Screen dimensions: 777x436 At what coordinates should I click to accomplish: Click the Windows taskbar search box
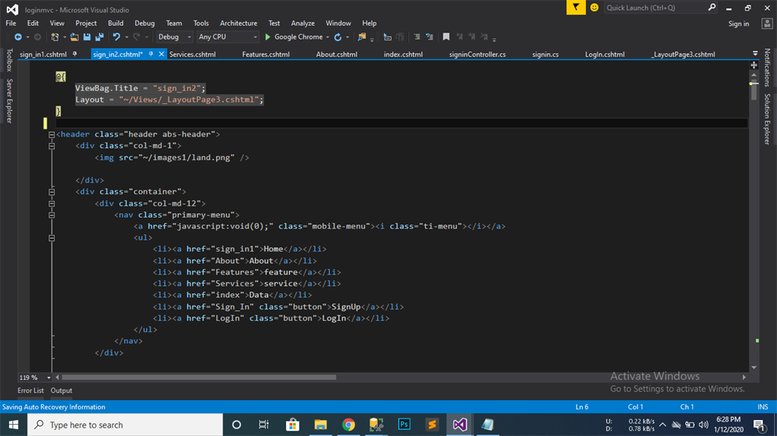(125, 425)
